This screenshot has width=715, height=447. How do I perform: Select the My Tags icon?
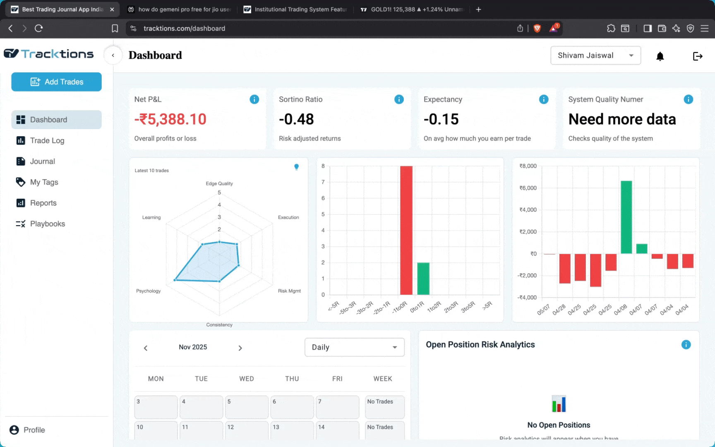(x=21, y=182)
